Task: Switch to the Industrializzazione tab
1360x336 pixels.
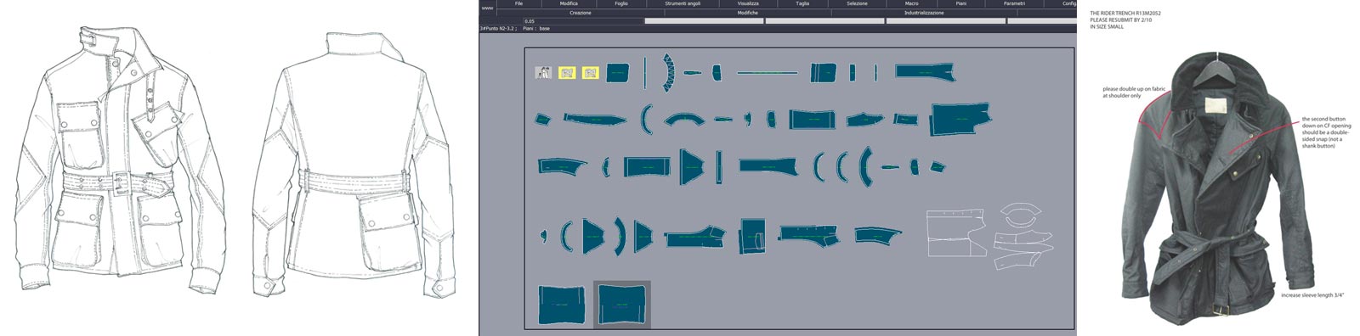Action: (x=924, y=13)
